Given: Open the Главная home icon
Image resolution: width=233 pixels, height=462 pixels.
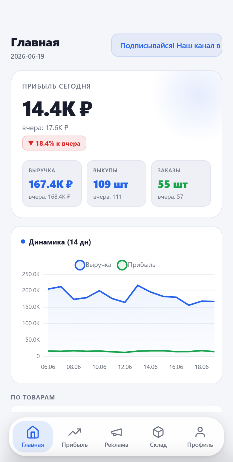Looking at the screenshot, I should pos(33,432).
